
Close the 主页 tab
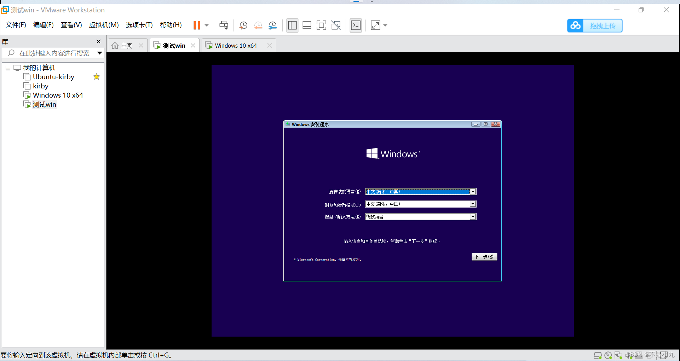pyautogui.click(x=141, y=46)
